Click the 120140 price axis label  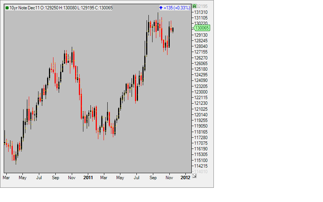(x=201, y=114)
